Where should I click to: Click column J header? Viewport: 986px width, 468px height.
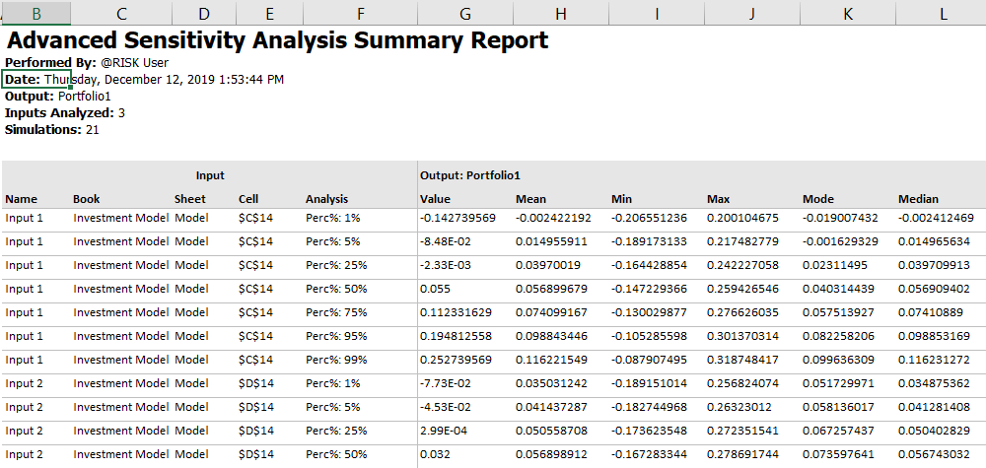pyautogui.click(x=751, y=13)
